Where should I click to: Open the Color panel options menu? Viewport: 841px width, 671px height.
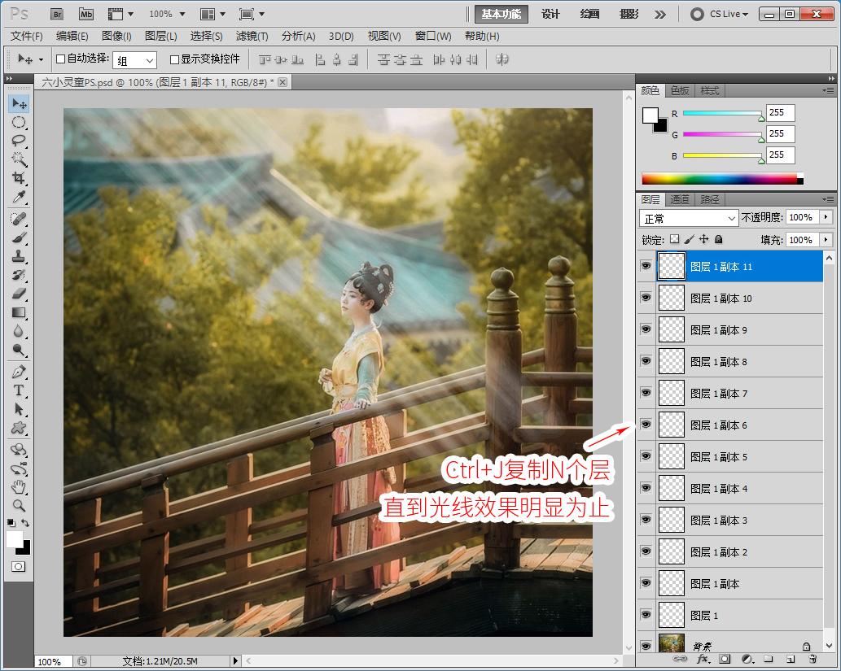click(828, 90)
